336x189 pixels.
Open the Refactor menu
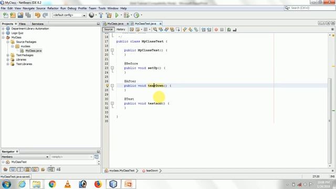coord(52,8)
